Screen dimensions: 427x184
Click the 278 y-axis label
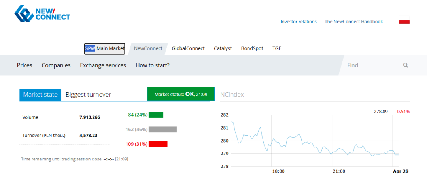click(x=224, y=166)
